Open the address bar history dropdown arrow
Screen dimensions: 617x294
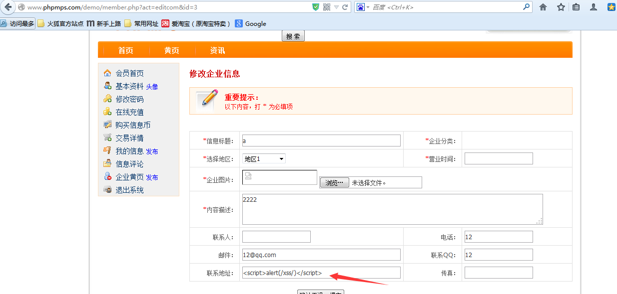[336, 7]
